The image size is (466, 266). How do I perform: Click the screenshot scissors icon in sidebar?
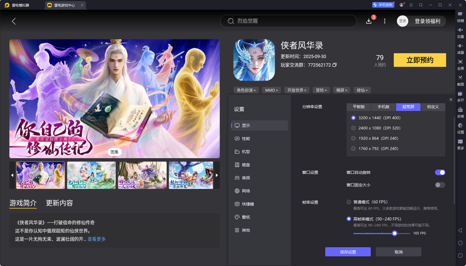tap(460, 78)
